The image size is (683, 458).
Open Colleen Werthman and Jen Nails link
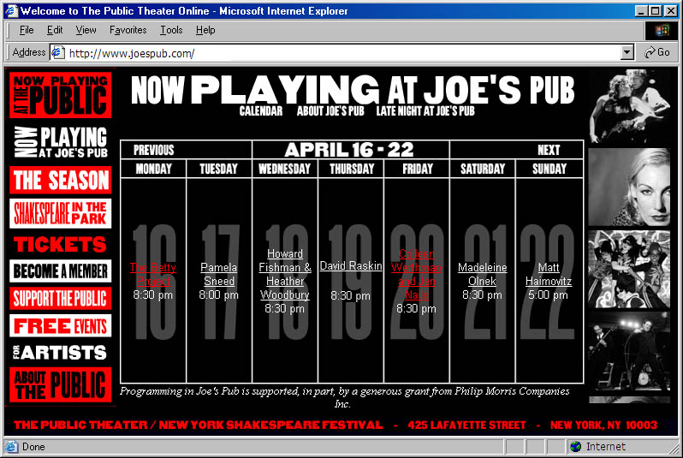(x=417, y=274)
